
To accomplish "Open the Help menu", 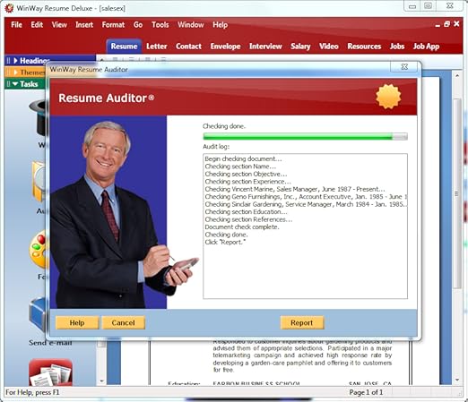I will pyautogui.click(x=220, y=25).
